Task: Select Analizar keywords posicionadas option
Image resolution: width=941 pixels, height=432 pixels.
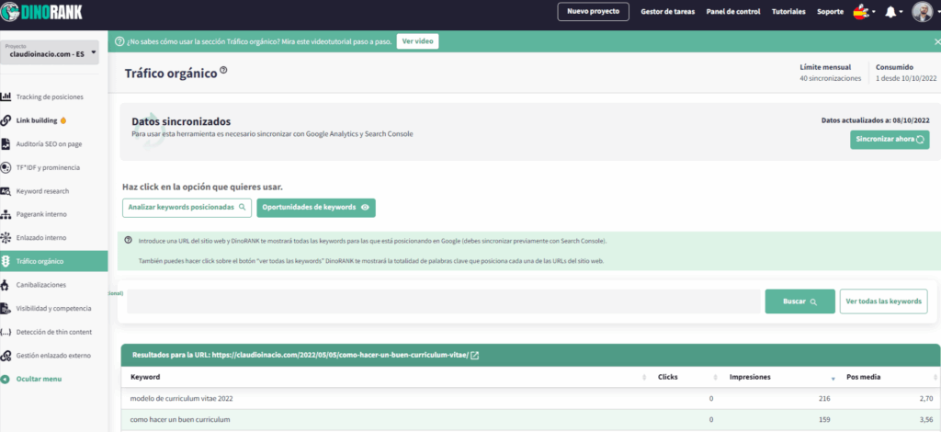Action: click(x=187, y=208)
